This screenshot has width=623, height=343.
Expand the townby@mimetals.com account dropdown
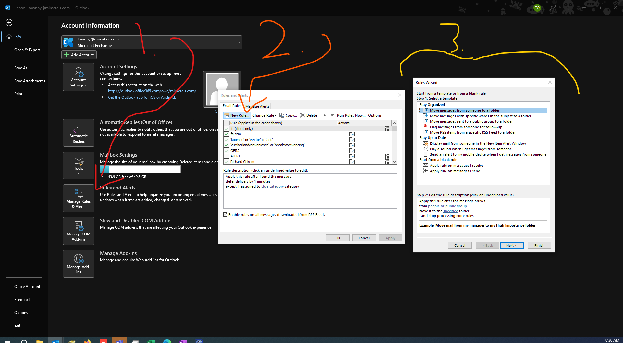tap(240, 42)
